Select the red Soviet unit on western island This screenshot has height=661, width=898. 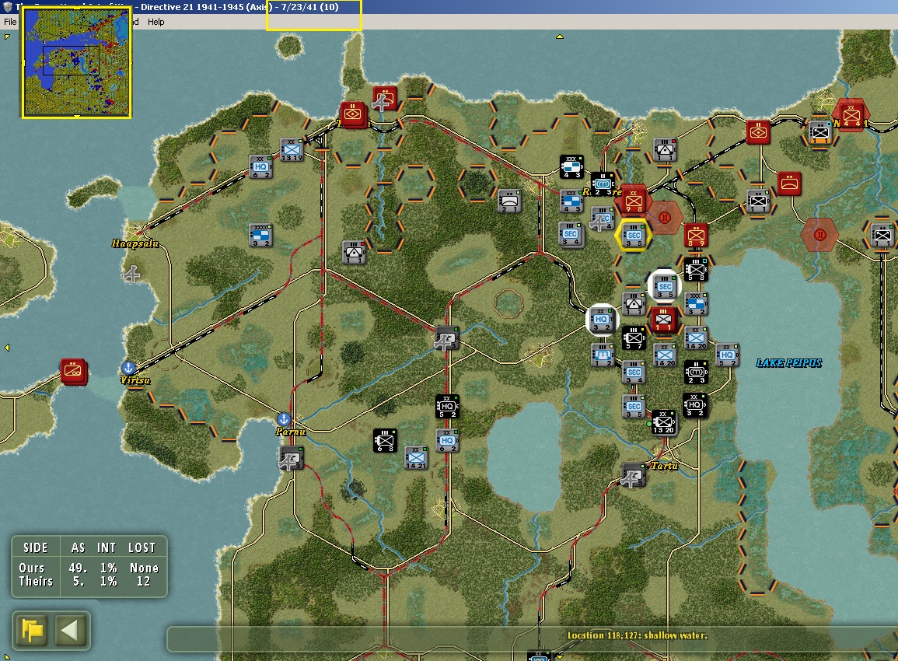[x=74, y=371]
